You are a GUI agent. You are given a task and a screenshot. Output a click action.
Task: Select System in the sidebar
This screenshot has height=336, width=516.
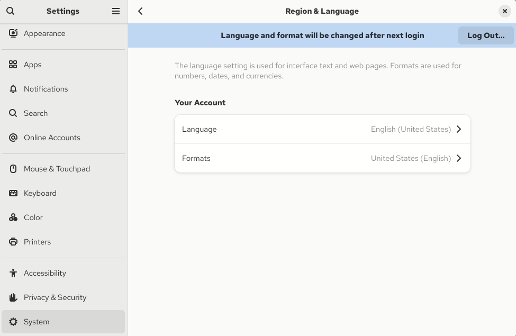pyautogui.click(x=37, y=322)
